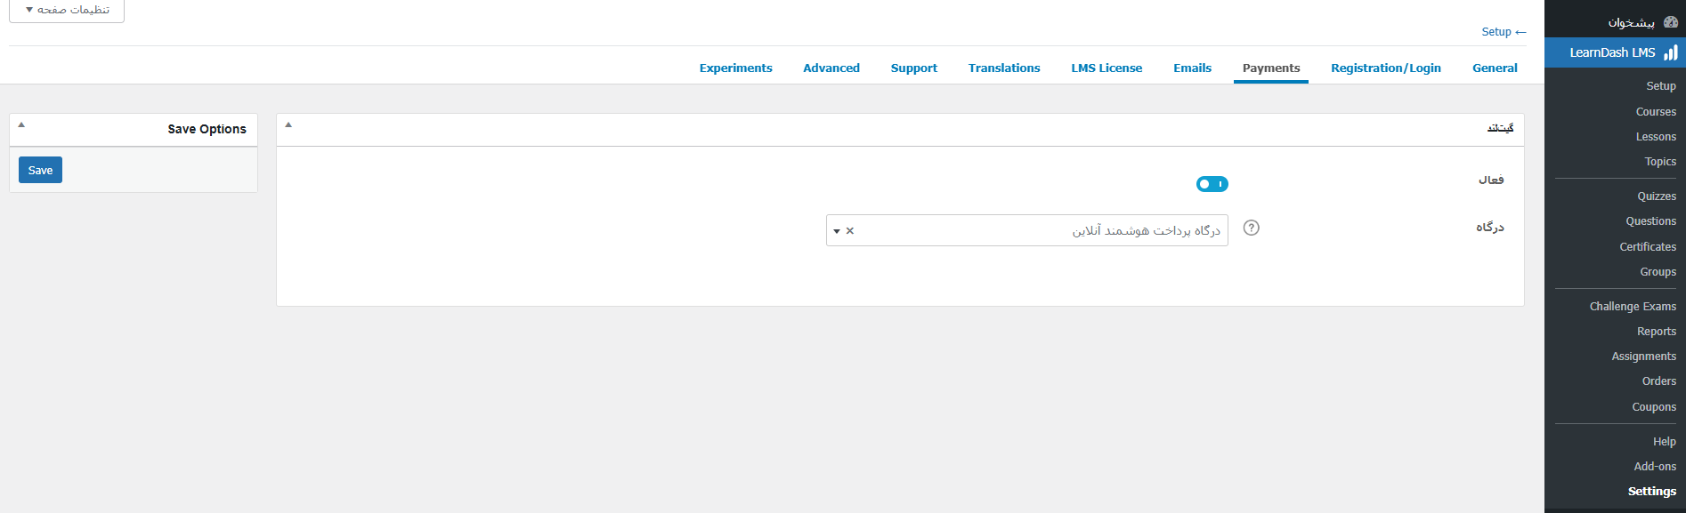This screenshot has width=1686, height=513.
Task: Open the درگاه gateway dropdown arrow
Action: [x=837, y=231]
